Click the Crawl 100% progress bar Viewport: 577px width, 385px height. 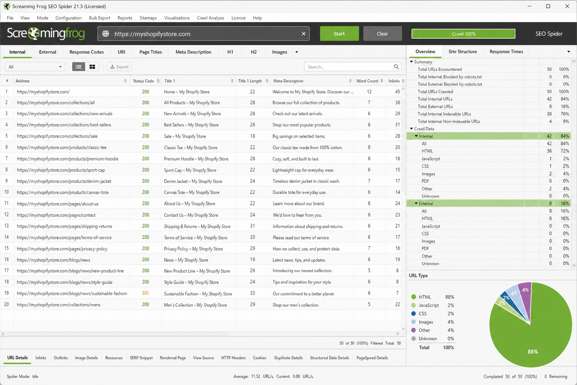[463, 33]
